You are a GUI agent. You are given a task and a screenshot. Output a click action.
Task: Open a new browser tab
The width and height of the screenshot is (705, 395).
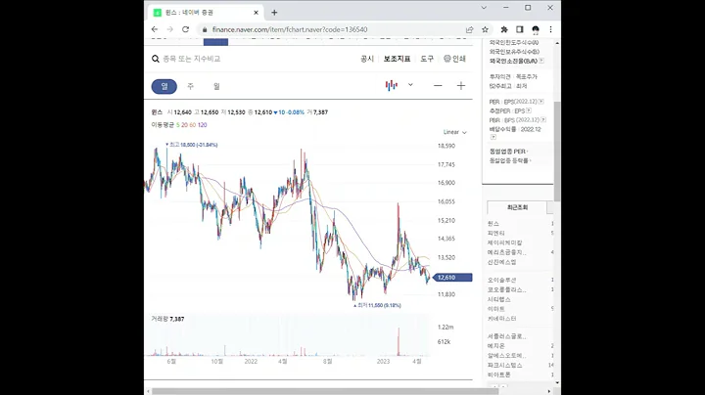click(x=274, y=13)
